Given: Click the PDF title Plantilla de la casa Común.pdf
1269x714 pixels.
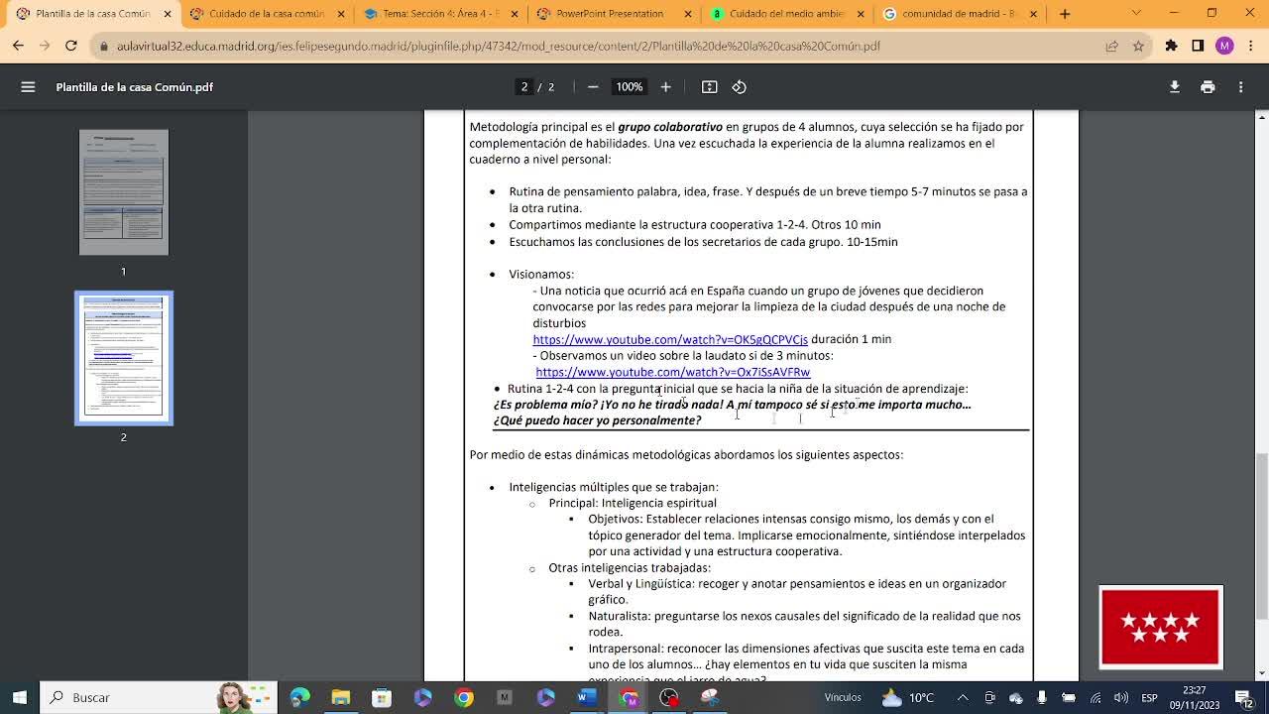Looking at the screenshot, I should pos(135,87).
